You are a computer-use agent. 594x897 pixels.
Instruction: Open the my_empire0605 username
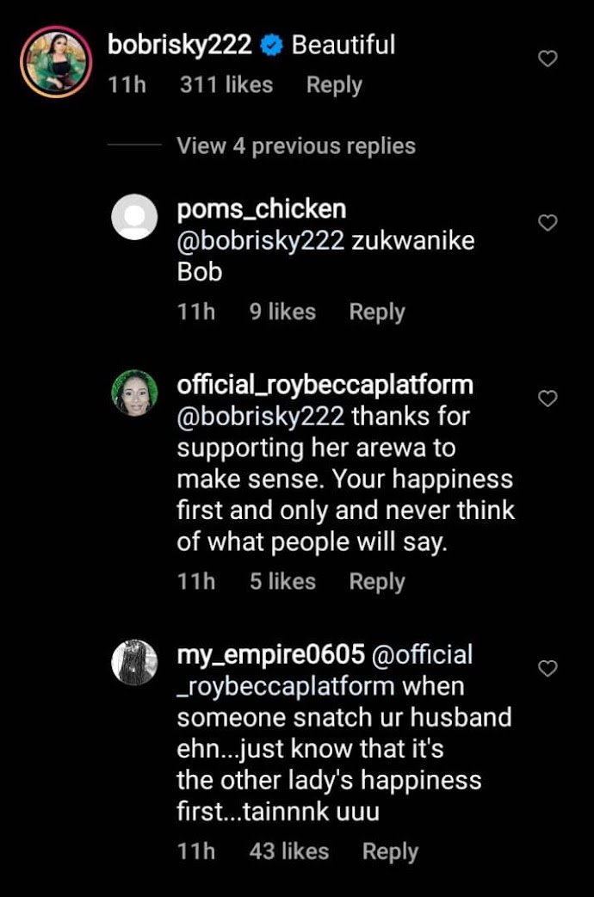click(270, 655)
